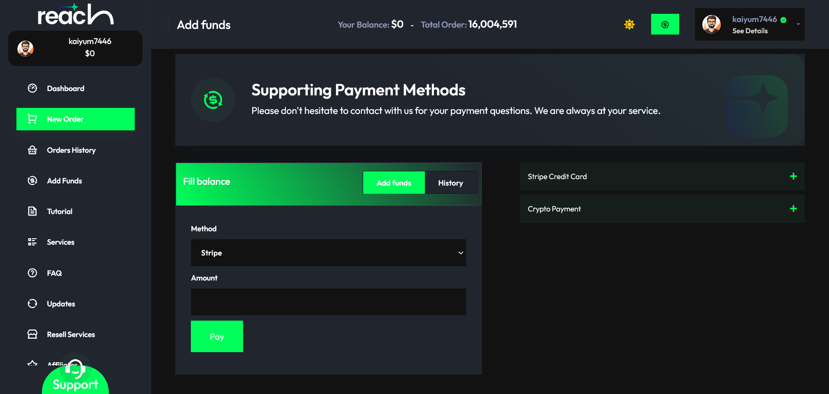Click the sidebar kaiyum7446 balance card
Screen dimensions: 829x394
click(76, 48)
